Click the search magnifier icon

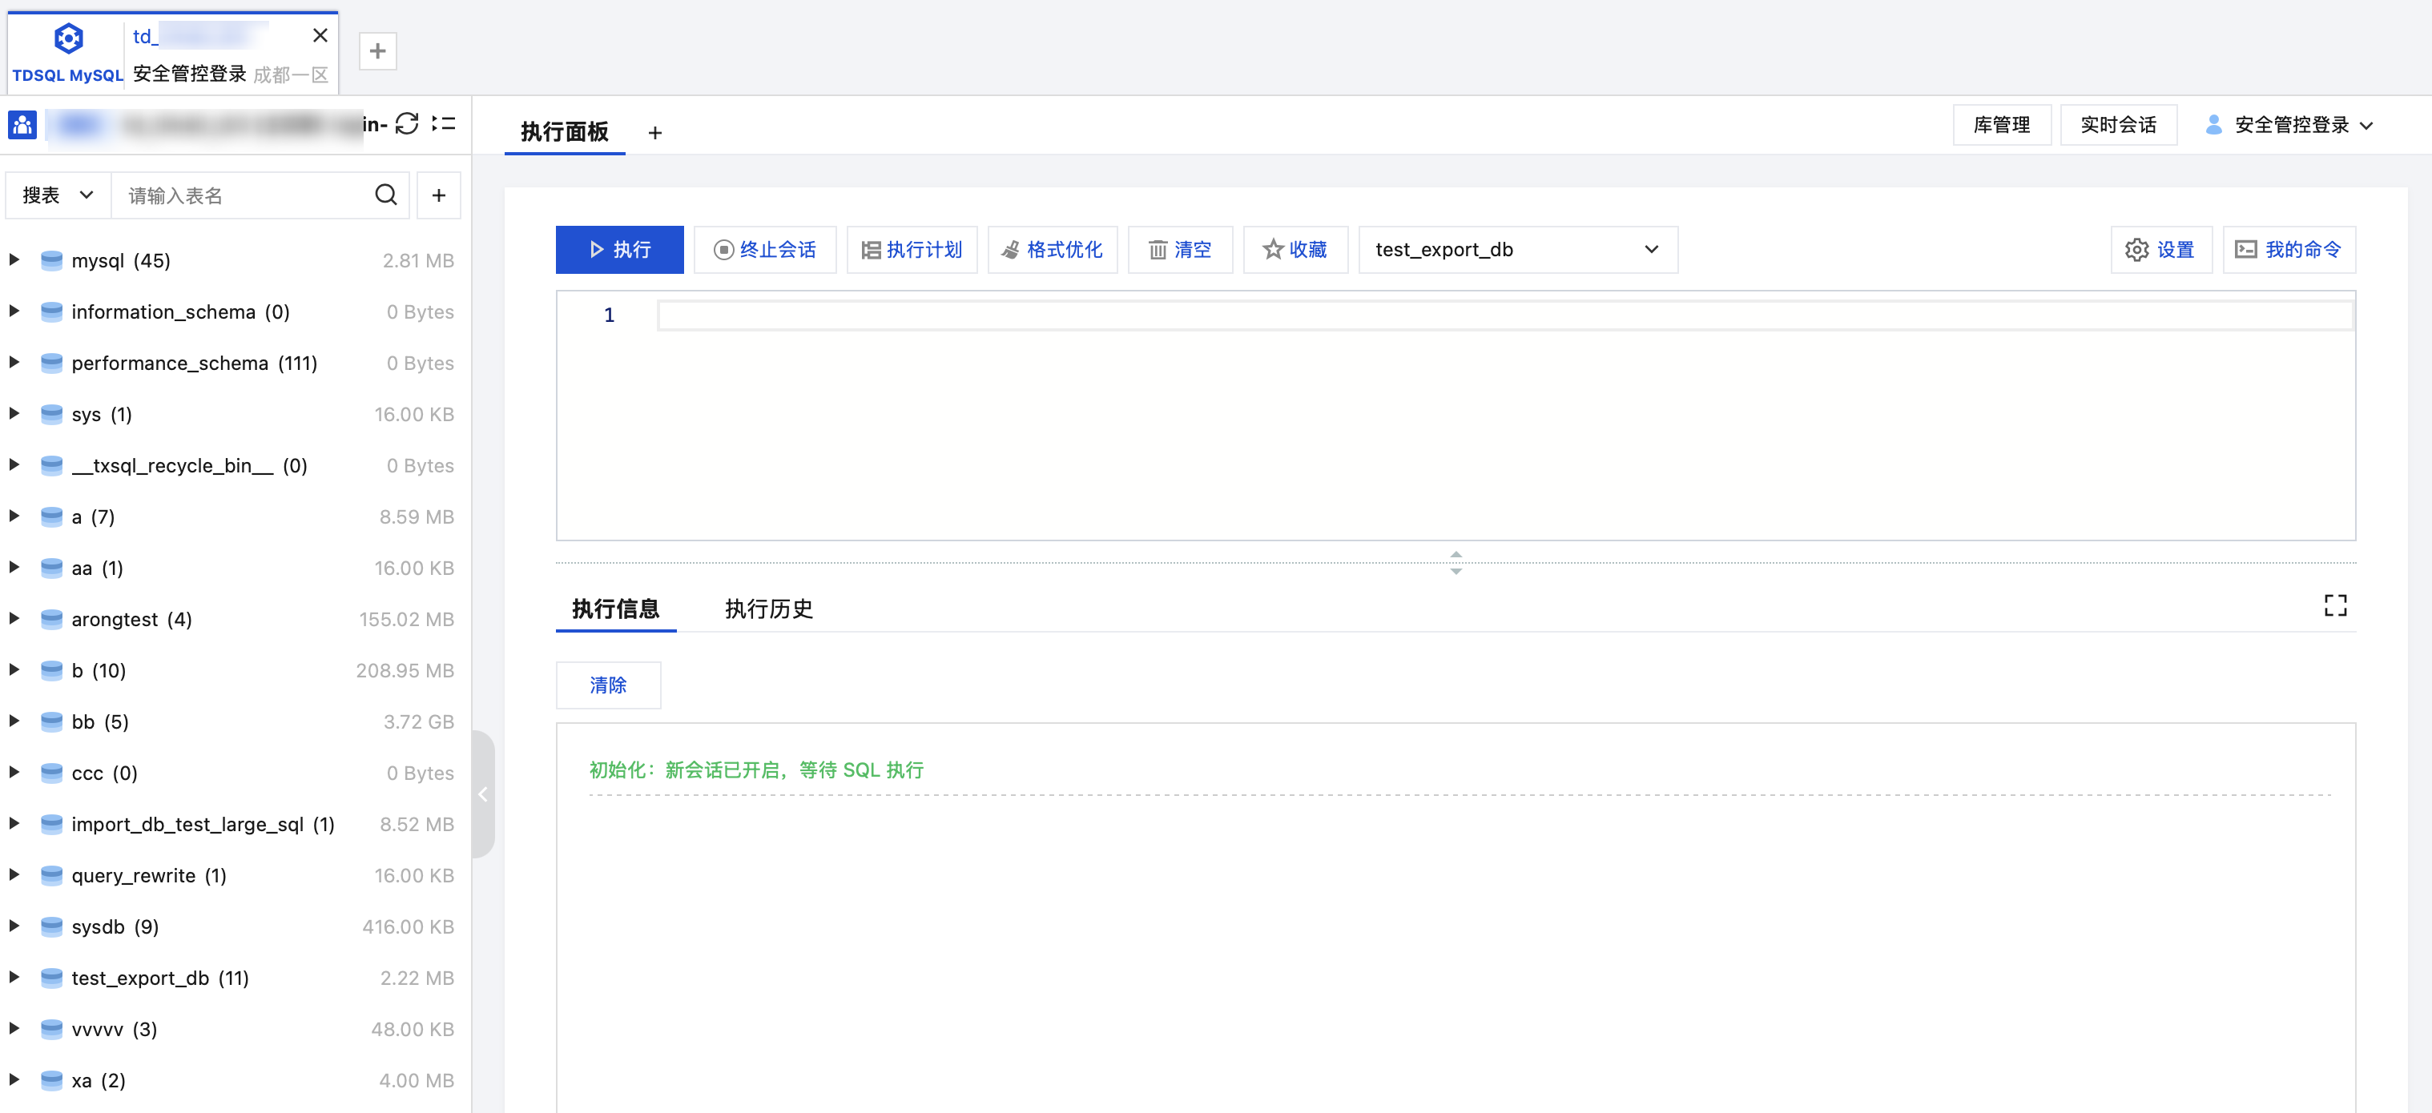pos(385,195)
